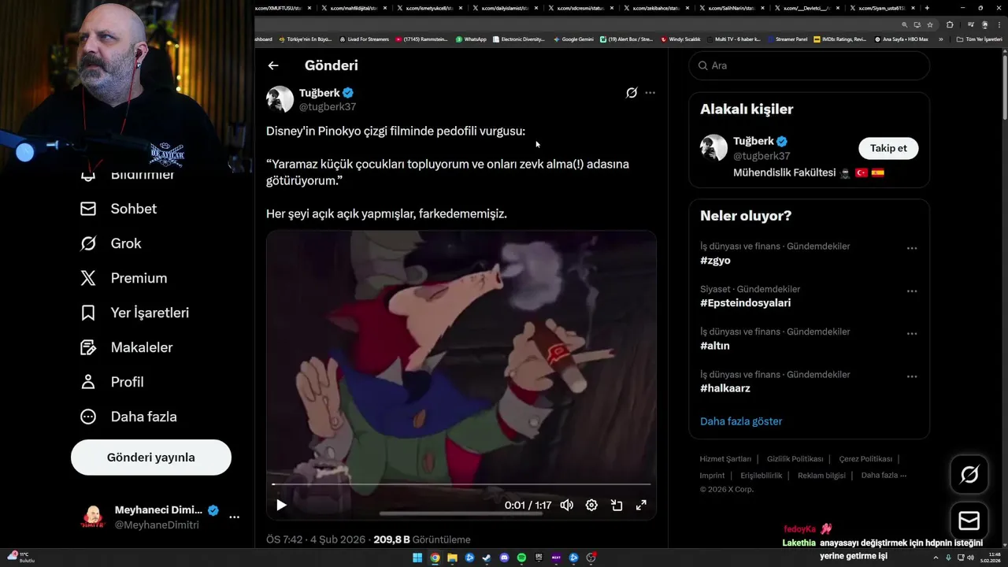This screenshot has width=1008, height=567.
Task: Switch to x.com/zekibahce browser tab
Action: coord(656,8)
